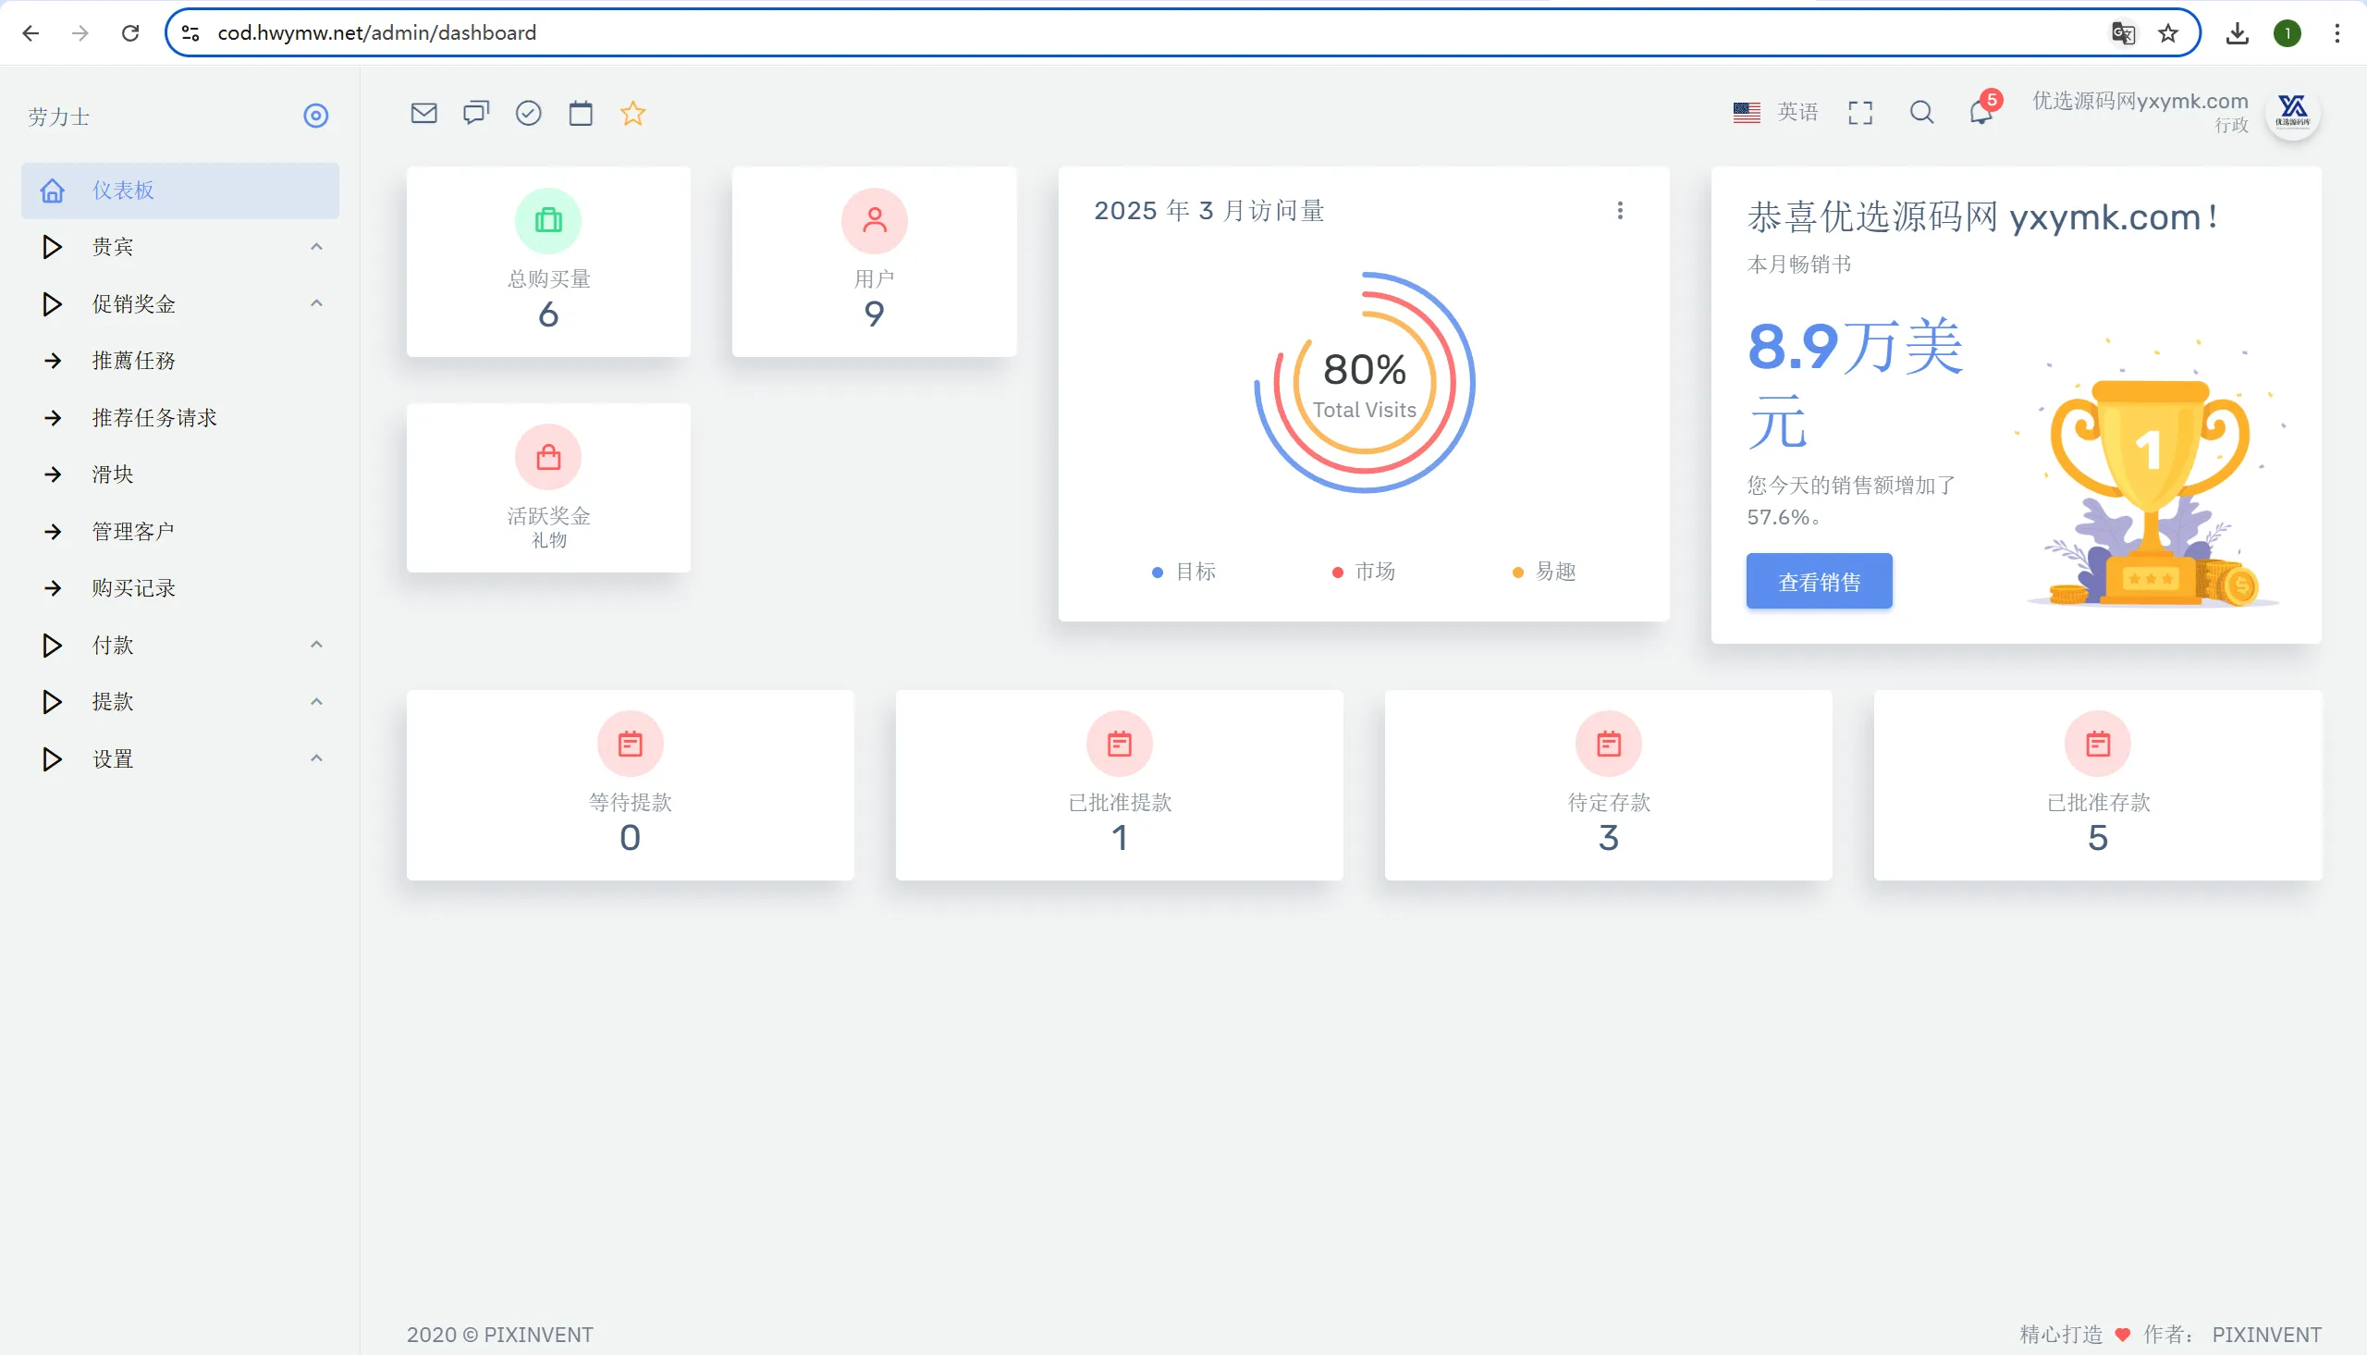Viewport: 2367px width, 1355px height.
Task: Open the calendar toolbar icon
Action: pyautogui.click(x=581, y=114)
